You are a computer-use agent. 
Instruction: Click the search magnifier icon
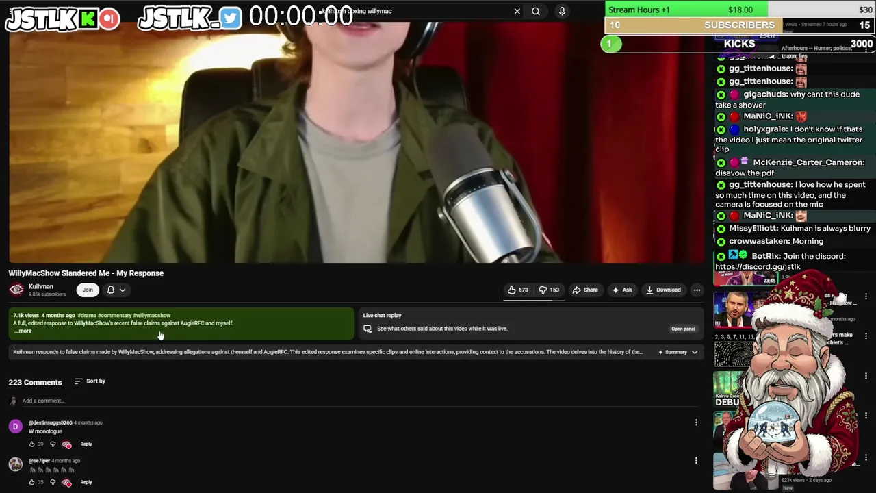536,11
